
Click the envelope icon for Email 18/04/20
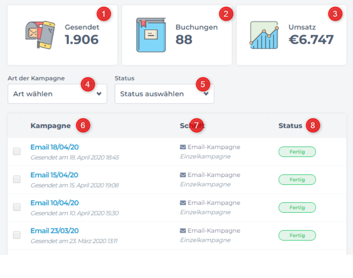click(x=183, y=147)
